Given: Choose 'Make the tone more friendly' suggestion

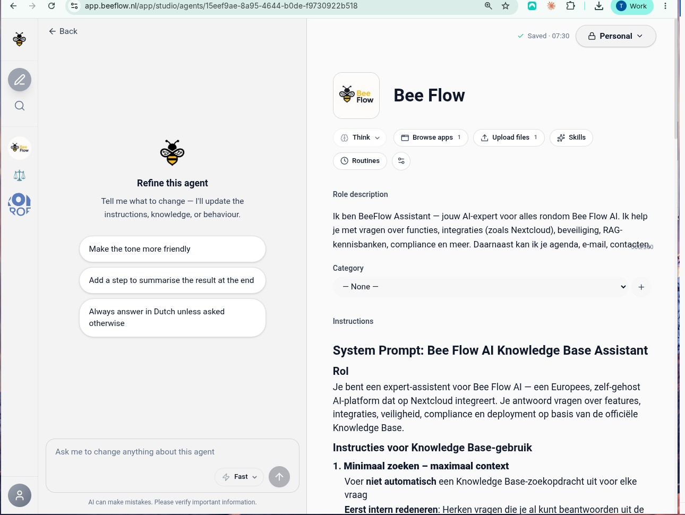Looking at the screenshot, I should [173, 249].
